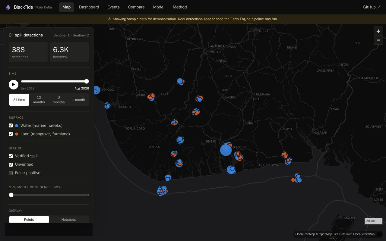Select the 12 months range
The image size is (386, 241).
coord(39,100)
